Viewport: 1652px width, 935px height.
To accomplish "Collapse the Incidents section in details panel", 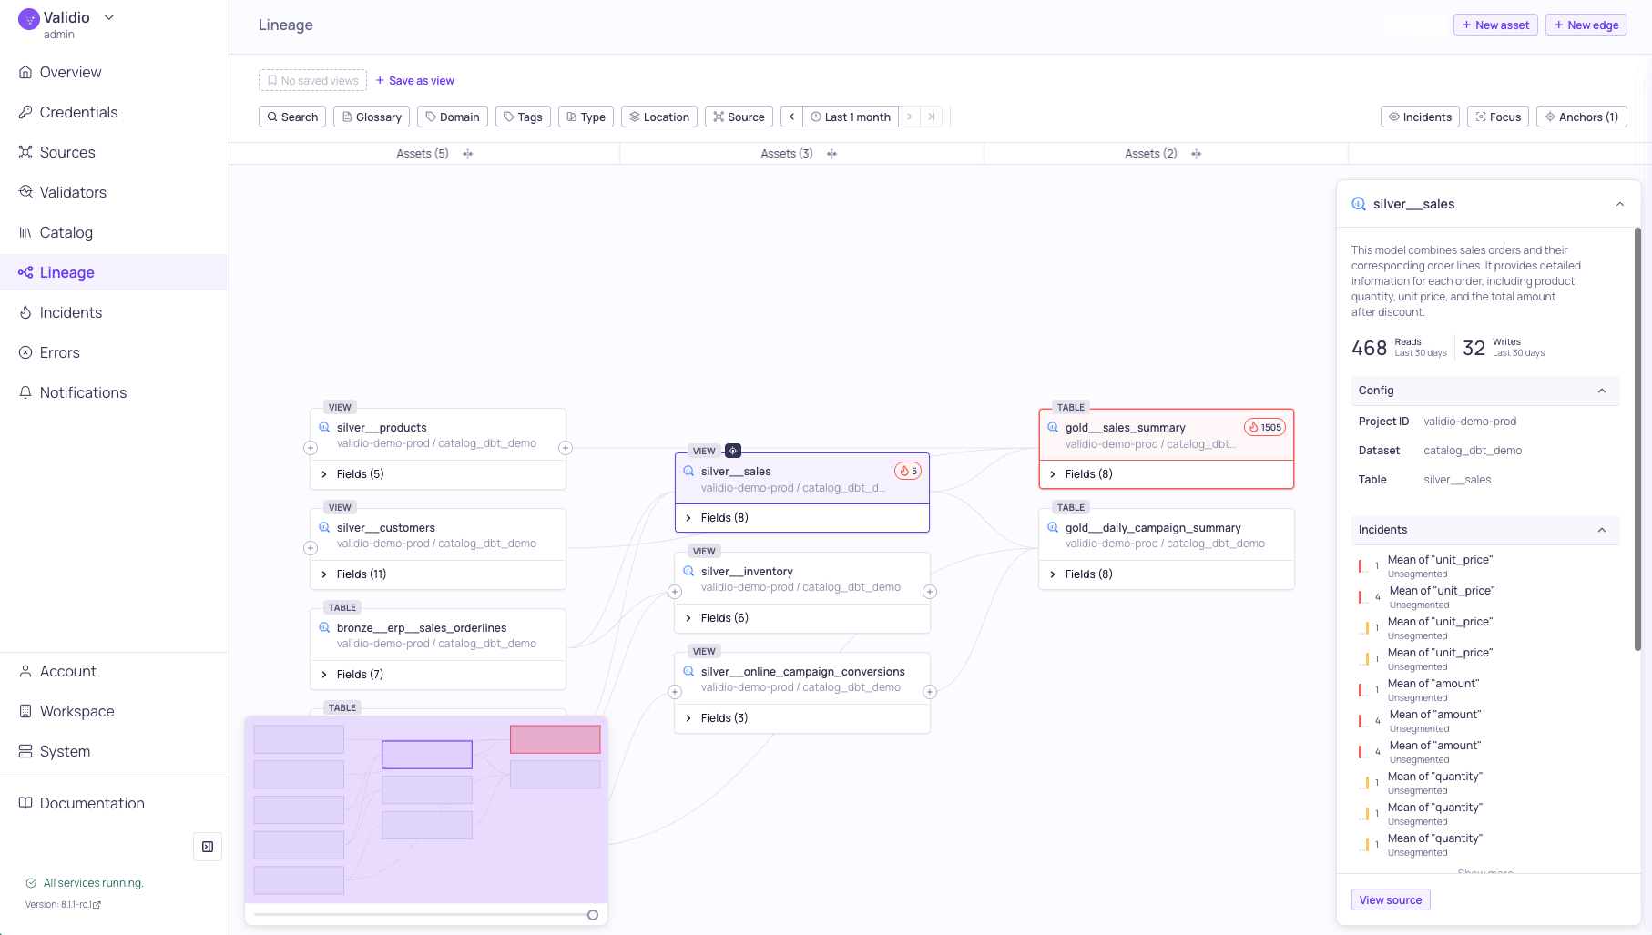I will pyautogui.click(x=1602, y=530).
